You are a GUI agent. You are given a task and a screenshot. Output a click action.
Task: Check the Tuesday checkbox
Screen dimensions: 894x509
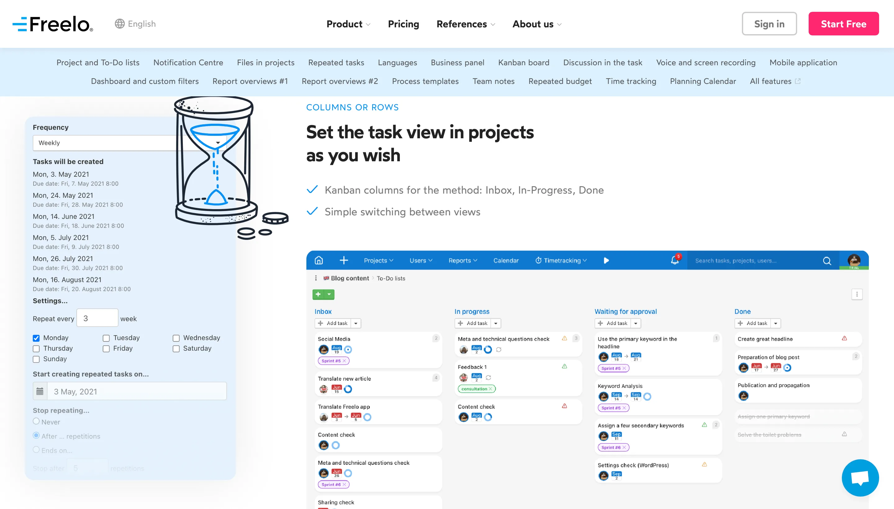(106, 338)
